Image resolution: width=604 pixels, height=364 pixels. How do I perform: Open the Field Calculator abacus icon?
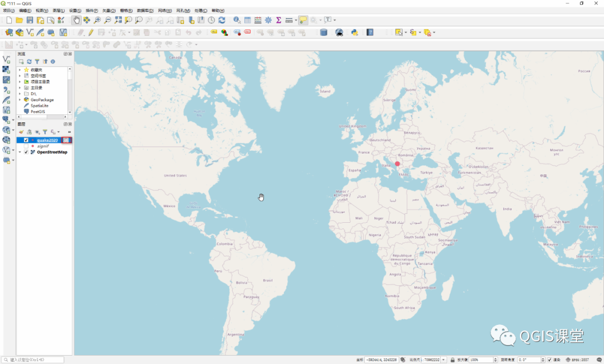(x=258, y=20)
